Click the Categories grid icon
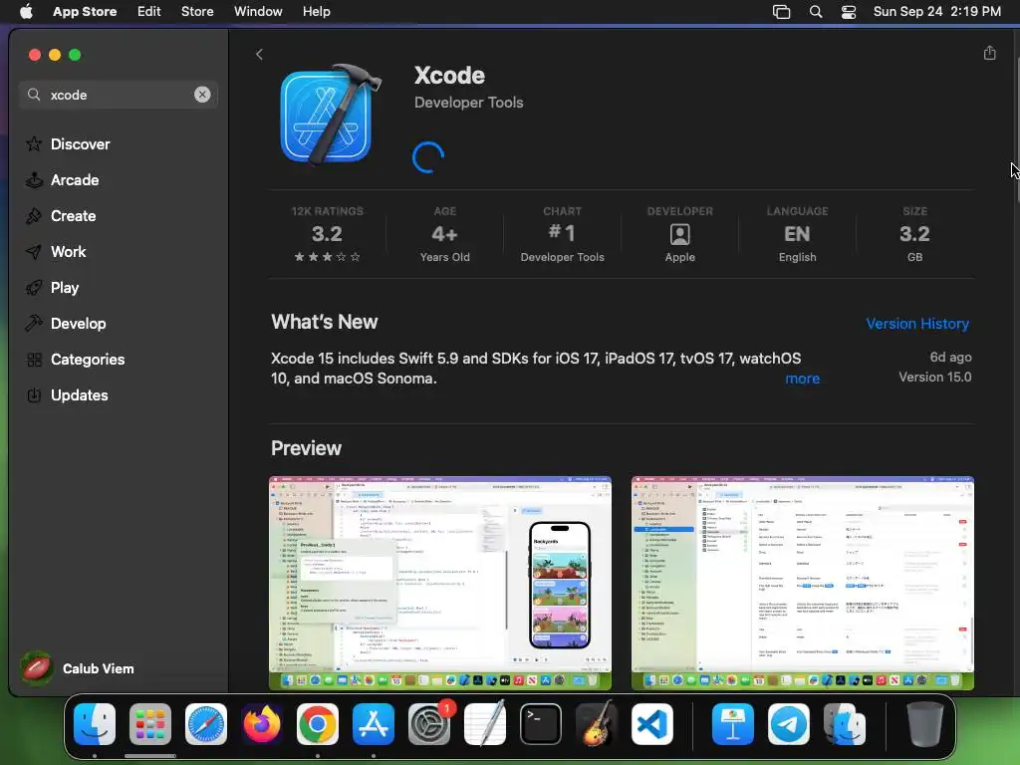Image resolution: width=1020 pixels, height=765 pixels. 34,359
